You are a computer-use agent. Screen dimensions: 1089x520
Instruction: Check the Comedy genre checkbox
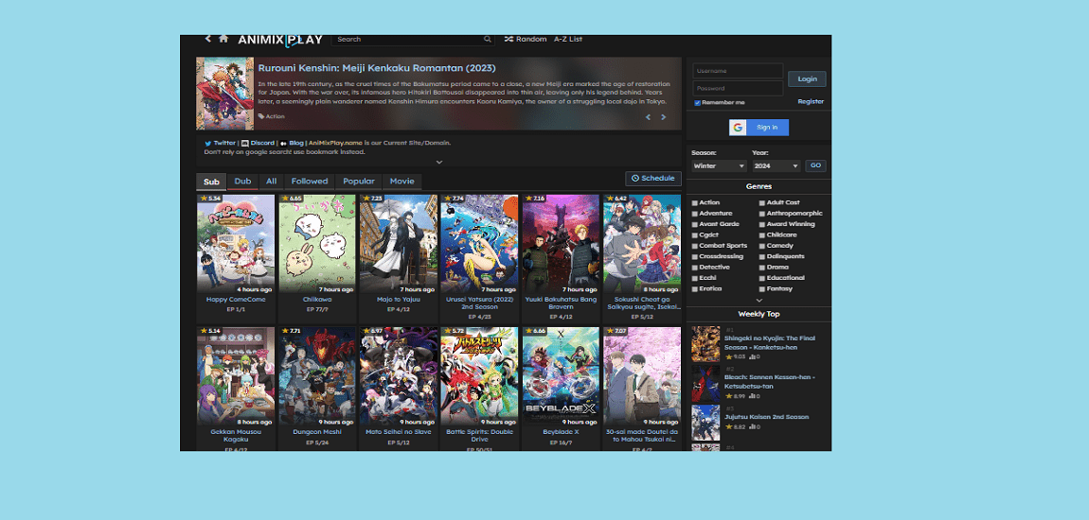(762, 246)
